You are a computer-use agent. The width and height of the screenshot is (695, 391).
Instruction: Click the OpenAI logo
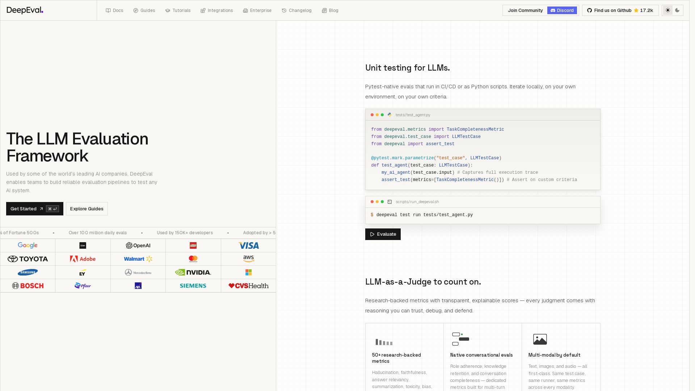pos(138,245)
